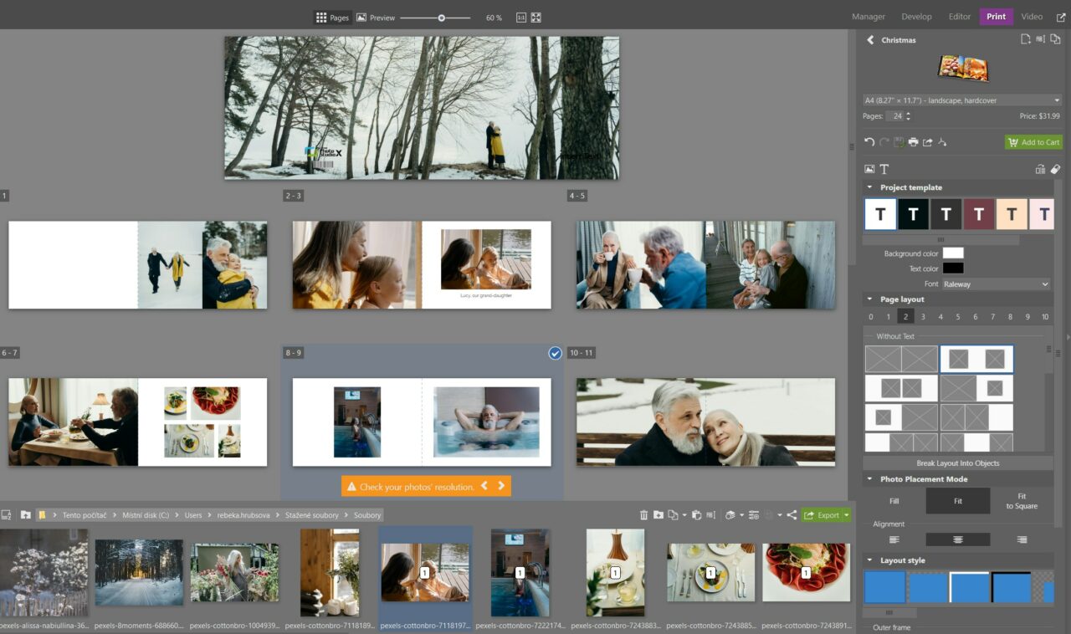Adjust the Pages count stepper

[909, 116]
